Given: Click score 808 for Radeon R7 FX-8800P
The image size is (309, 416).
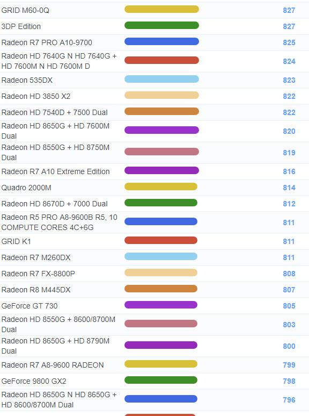Looking at the screenshot, I should click(x=289, y=274).
